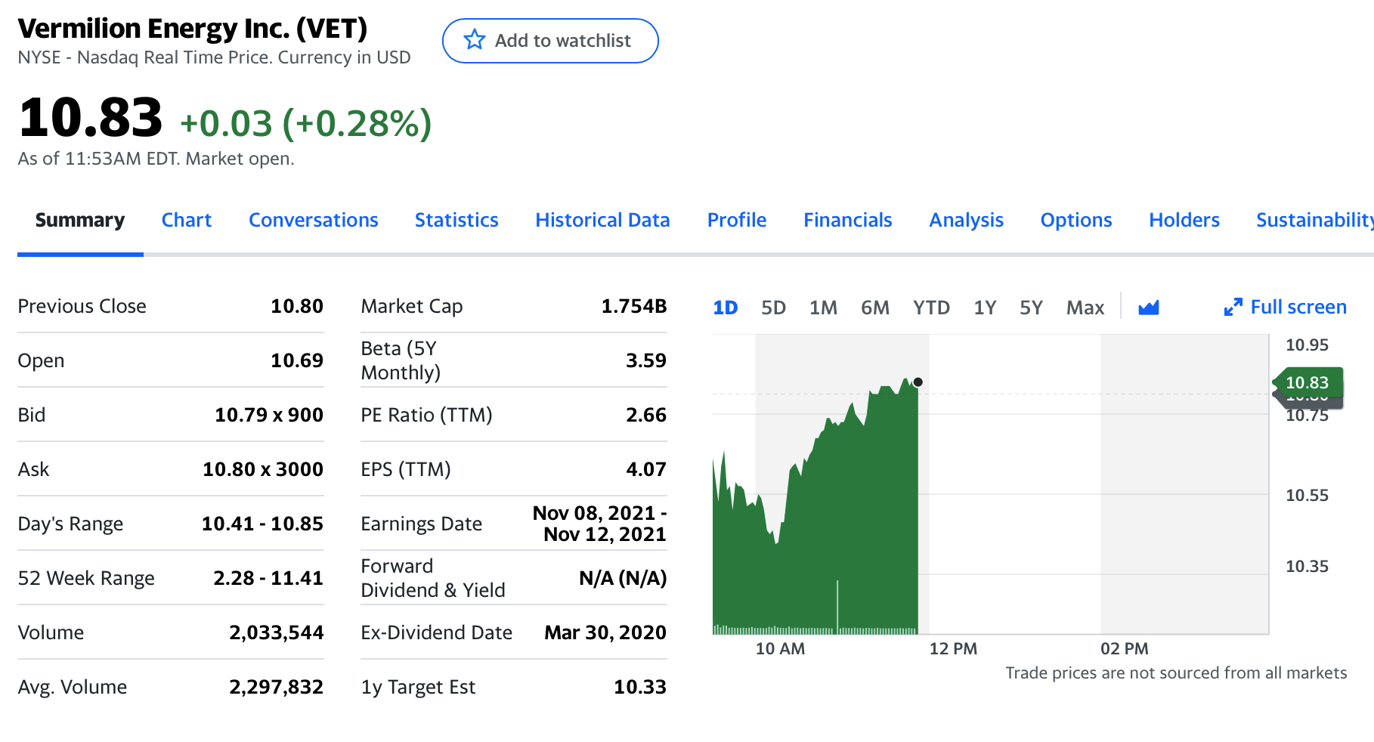
Task: Click the EPS (TTM) value 4.07
Action: point(646,469)
